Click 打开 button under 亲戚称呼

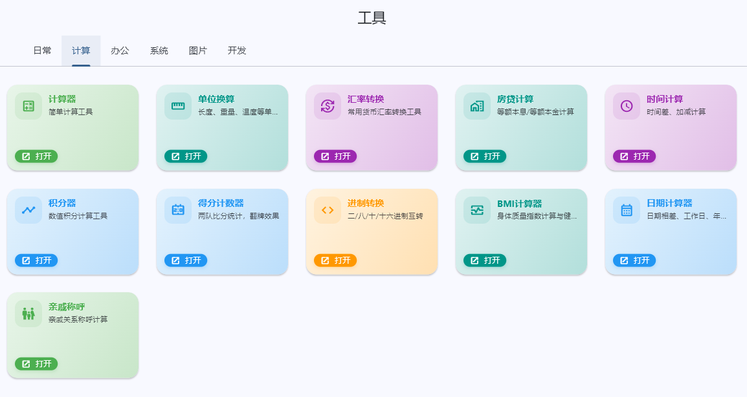(x=36, y=363)
